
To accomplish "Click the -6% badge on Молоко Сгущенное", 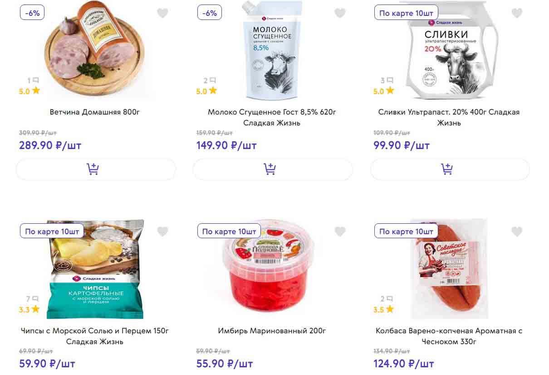I will click(x=210, y=13).
